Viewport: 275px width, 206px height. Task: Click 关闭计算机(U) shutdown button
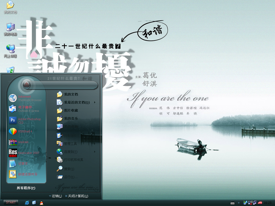[x=77, y=196]
